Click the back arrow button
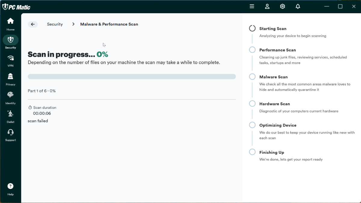This screenshot has height=203, width=361. (33, 24)
